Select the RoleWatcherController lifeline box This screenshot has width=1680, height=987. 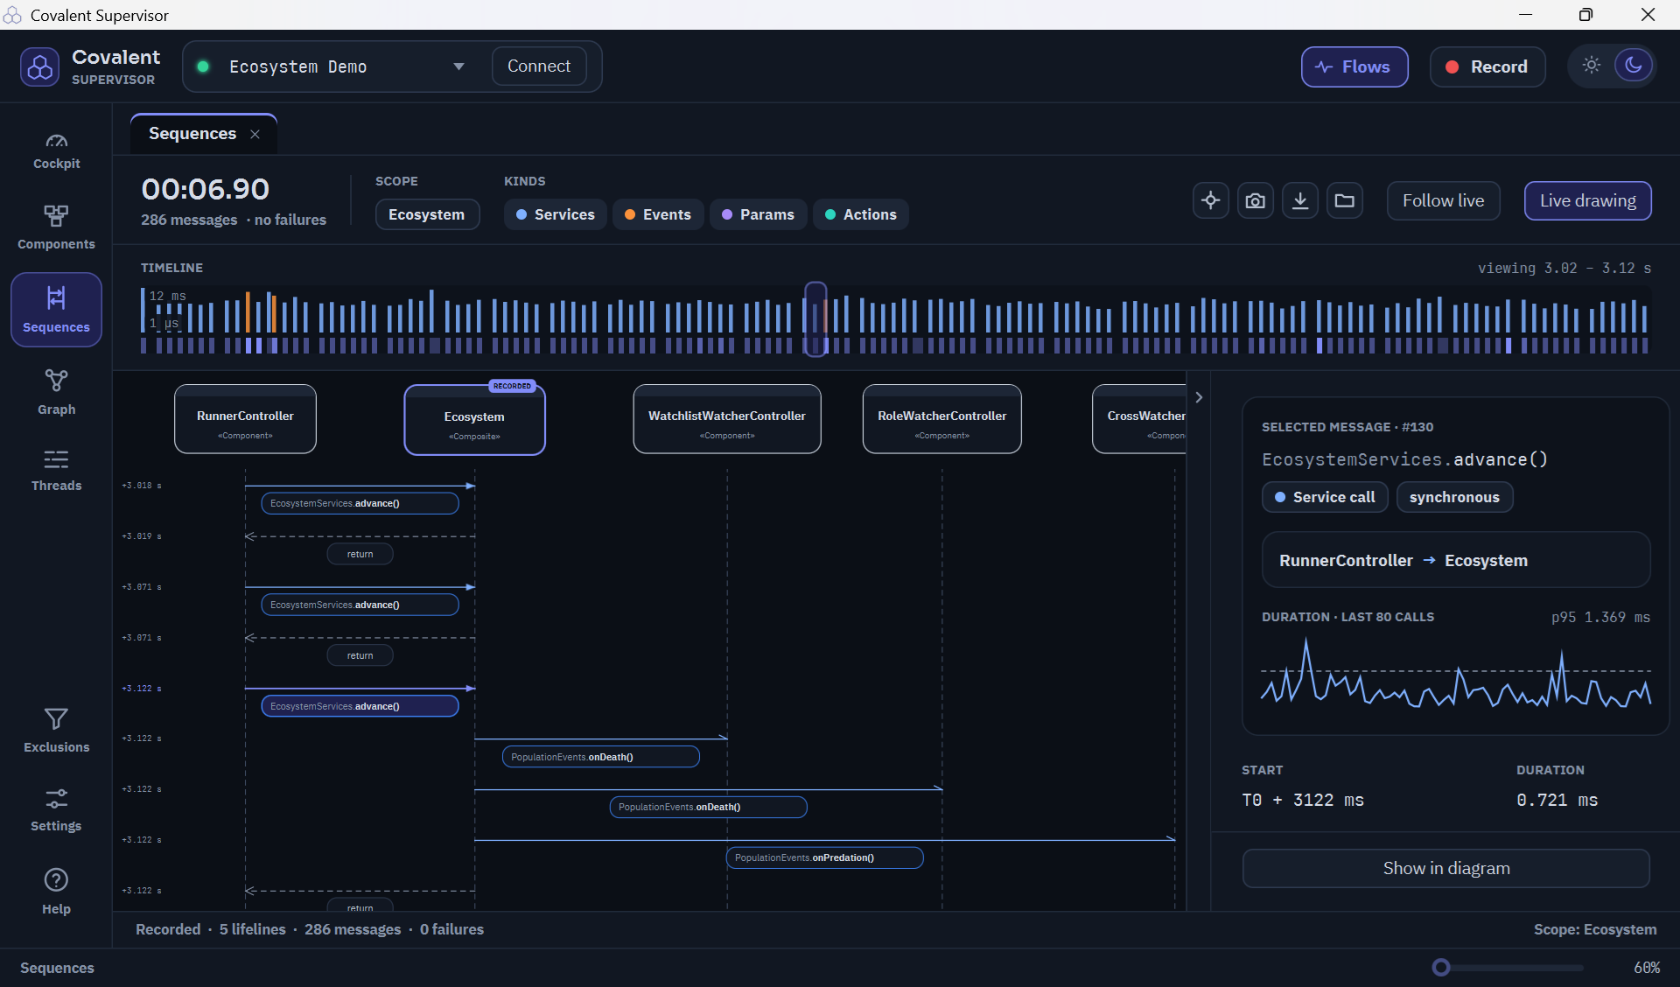point(942,419)
